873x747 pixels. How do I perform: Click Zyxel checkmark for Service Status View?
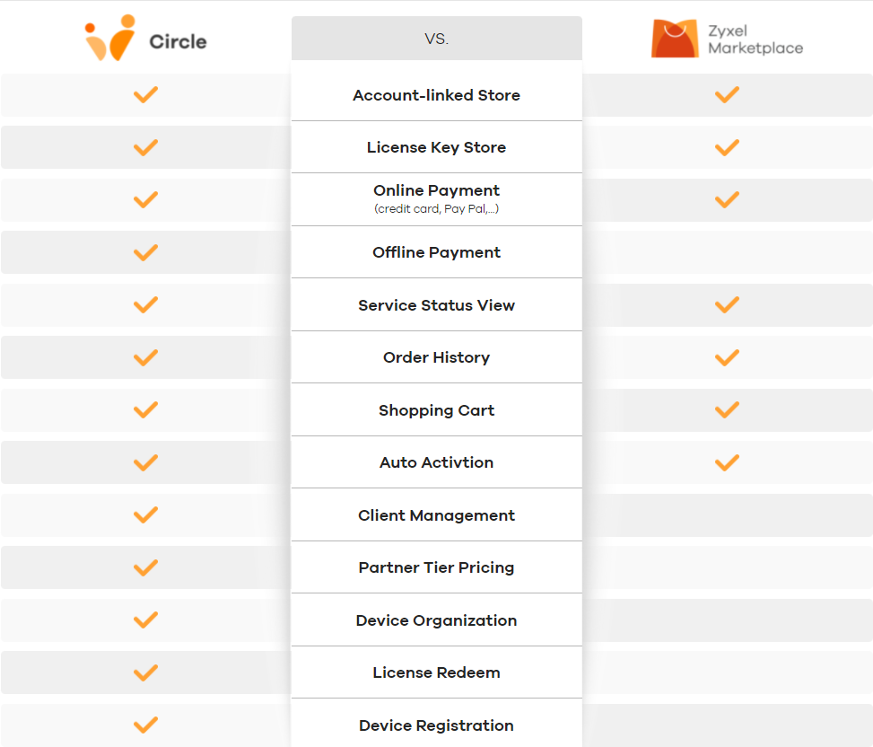pyautogui.click(x=727, y=305)
